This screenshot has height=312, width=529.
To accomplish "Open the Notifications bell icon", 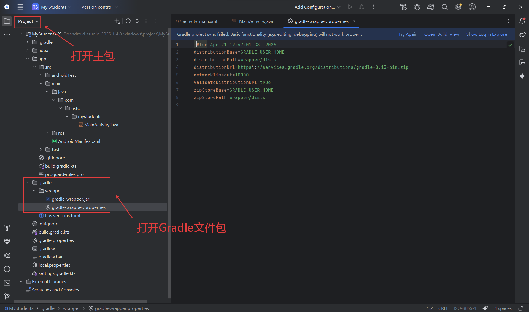I will click(522, 21).
